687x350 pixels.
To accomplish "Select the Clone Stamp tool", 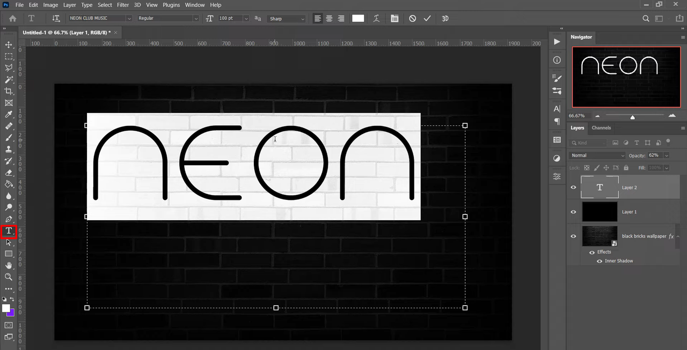I will click(9, 150).
